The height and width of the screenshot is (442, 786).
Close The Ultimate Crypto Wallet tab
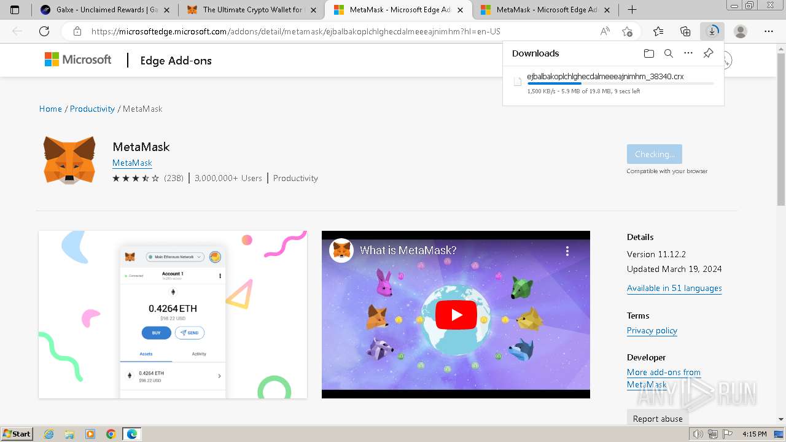click(314, 10)
